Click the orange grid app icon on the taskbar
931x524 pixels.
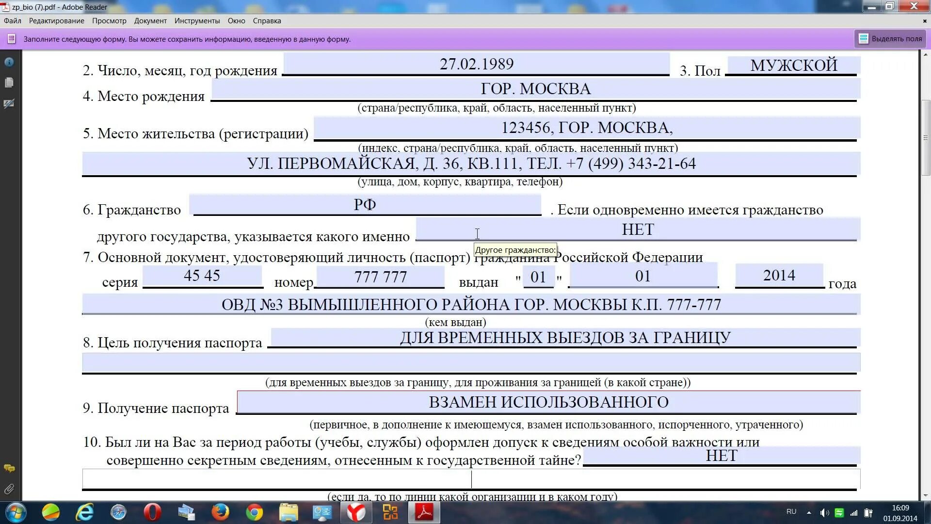pos(390,512)
